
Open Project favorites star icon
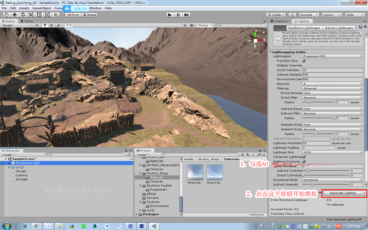(253, 155)
